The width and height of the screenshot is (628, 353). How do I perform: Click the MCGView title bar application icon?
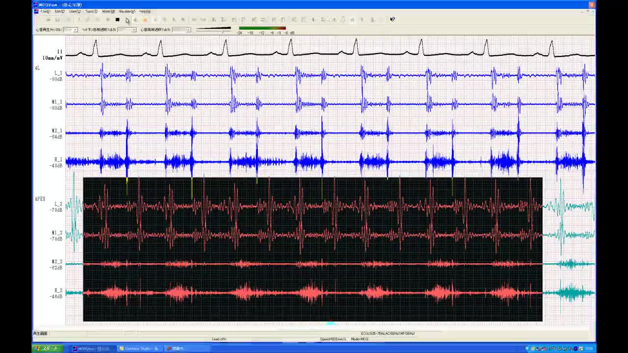tap(36, 4)
